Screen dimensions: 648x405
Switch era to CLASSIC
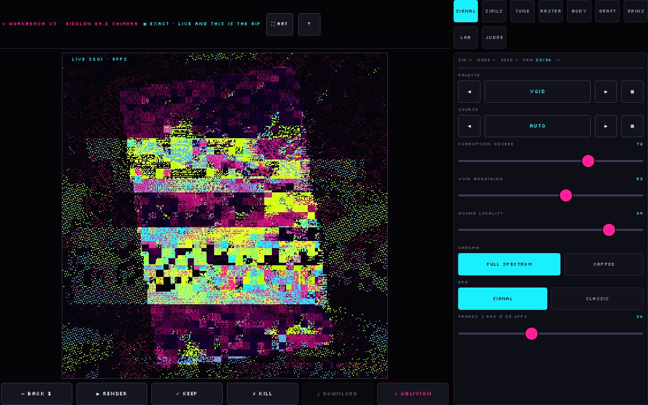pyautogui.click(x=597, y=299)
